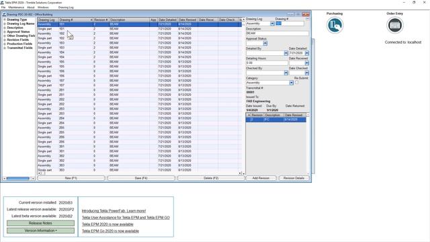Image resolution: width=430 pixels, height=242 pixels.
Task: Click the Detailing Hours input field
Action: (x=267, y=63)
